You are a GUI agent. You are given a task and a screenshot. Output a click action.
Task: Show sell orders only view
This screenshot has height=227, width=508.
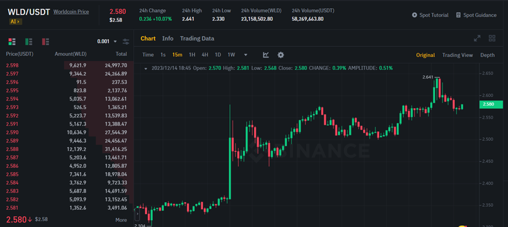[46, 42]
